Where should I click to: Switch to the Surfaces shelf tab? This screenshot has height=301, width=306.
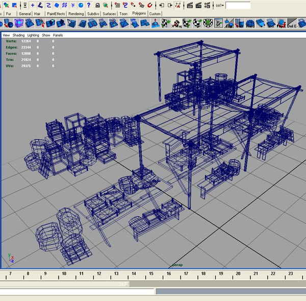[109, 14]
